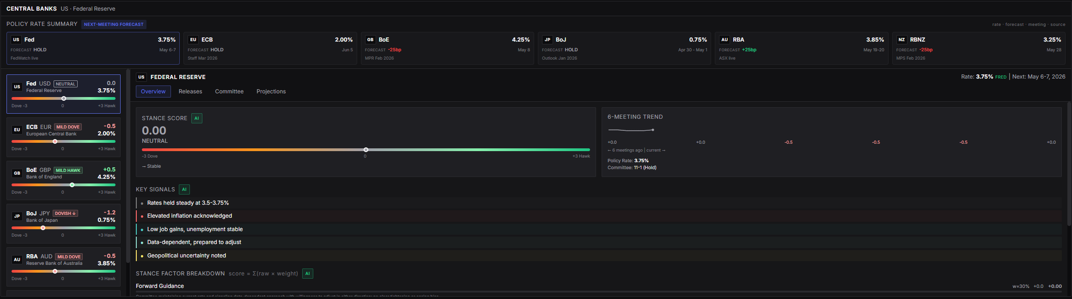Click the JP flag badge in BoJ summary card

pyautogui.click(x=547, y=40)
